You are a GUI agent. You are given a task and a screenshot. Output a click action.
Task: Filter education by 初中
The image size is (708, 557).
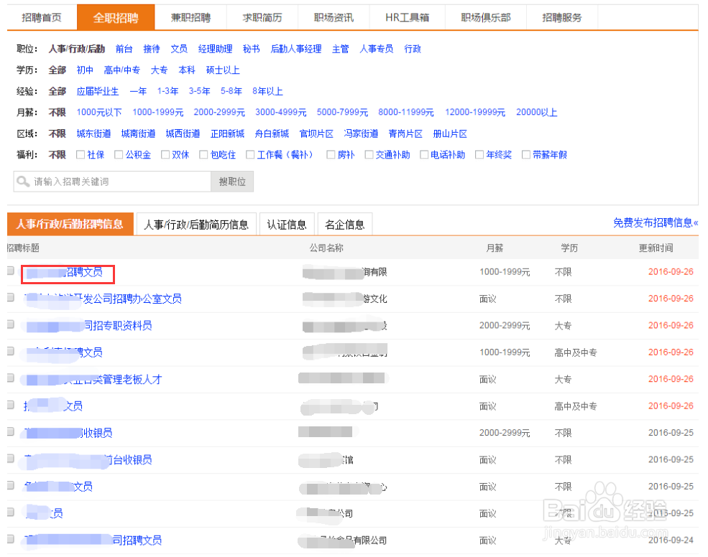click(85, 70)
